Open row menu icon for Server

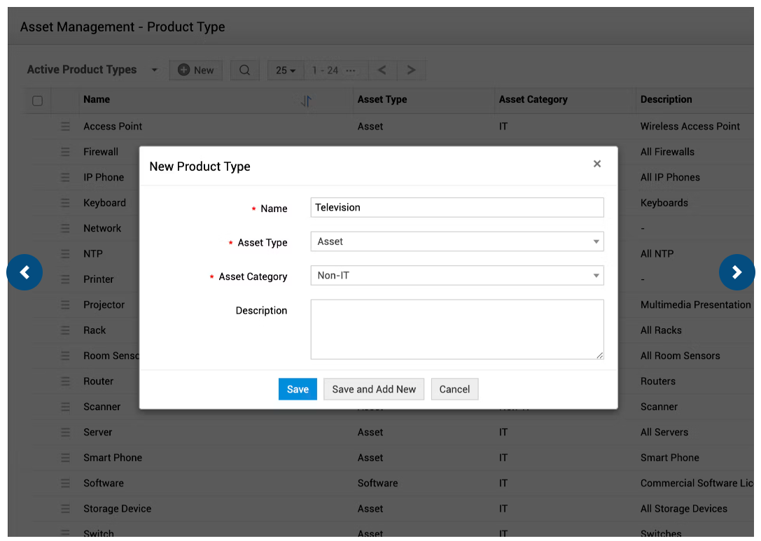coord(65,433)
